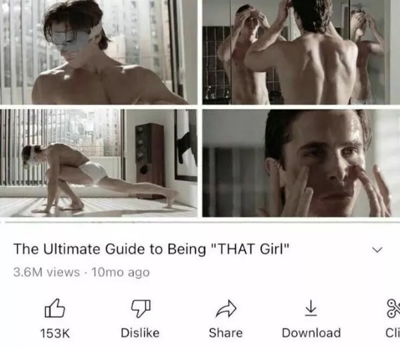Click the 3.6M views info line
400x349 pixels.
coord(81,272)
